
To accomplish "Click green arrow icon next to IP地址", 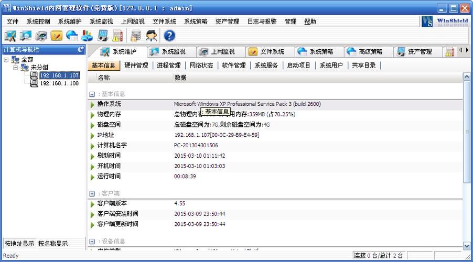I will pos(92,136).
